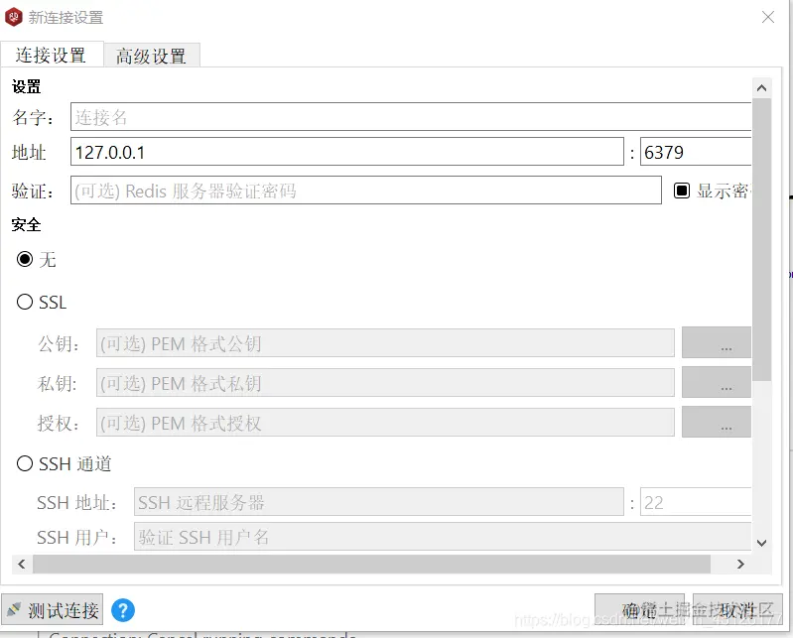Cancel with the 取消 button

click(737, 610)
